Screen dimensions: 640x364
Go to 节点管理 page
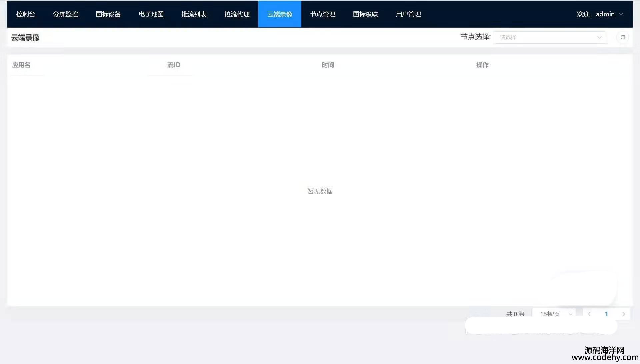pyautogui.click(x=323, y=14)
